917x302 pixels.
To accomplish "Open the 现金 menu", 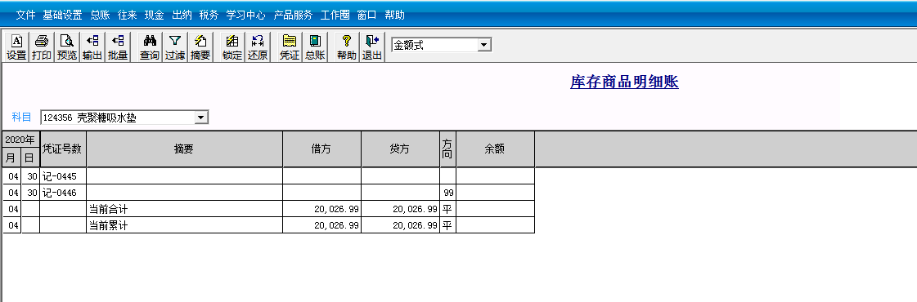I will 155,16.
